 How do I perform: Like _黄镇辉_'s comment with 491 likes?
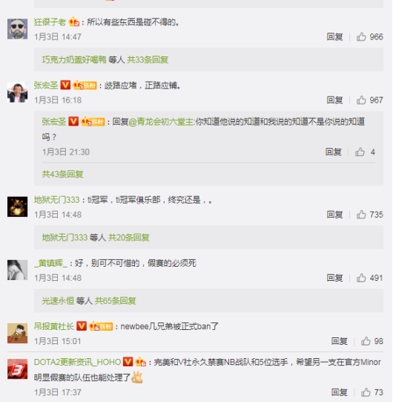(x=361, y=278)
